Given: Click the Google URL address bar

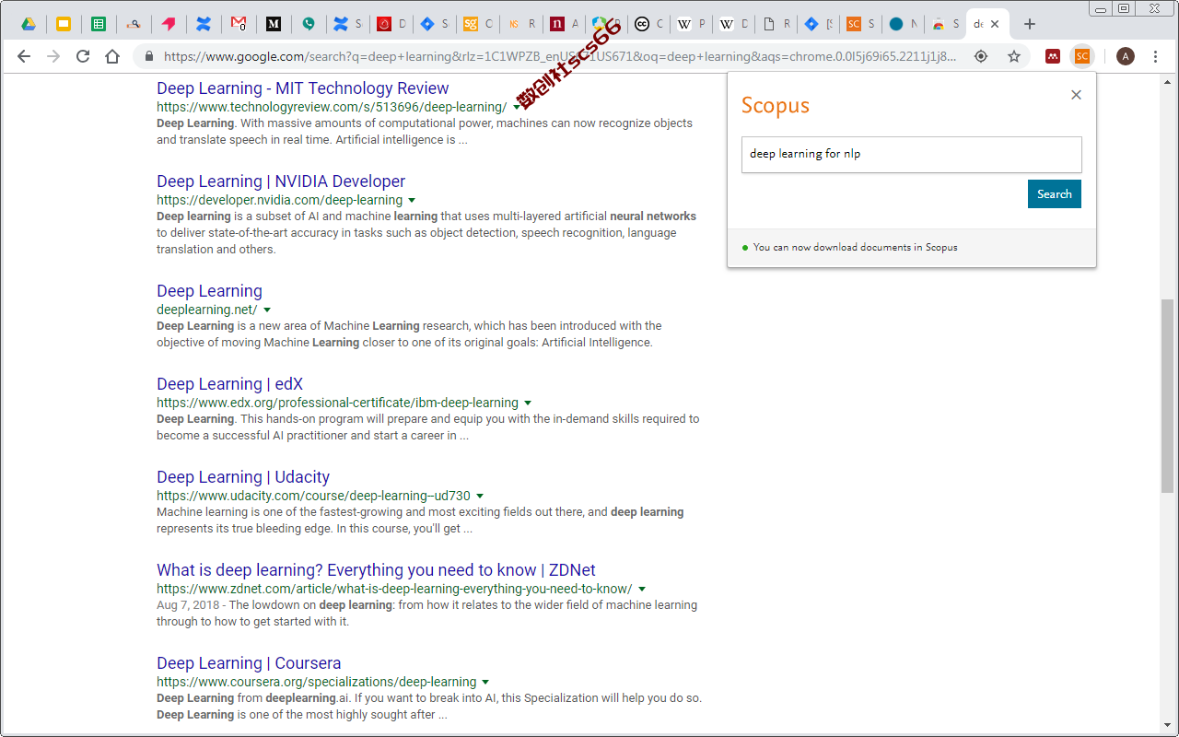Looking at the screenshot, I should pos(559,56).
